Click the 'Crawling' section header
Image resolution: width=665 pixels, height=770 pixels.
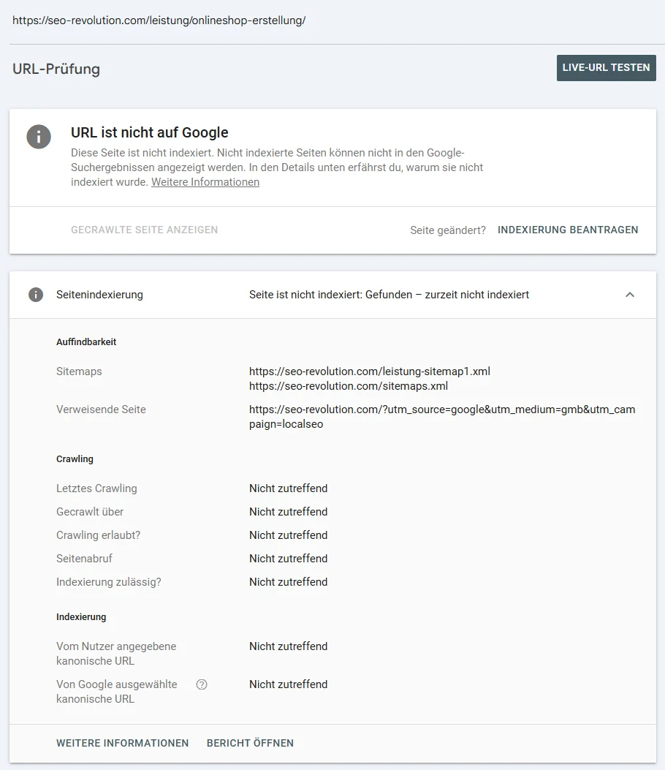tap(75, 458)
